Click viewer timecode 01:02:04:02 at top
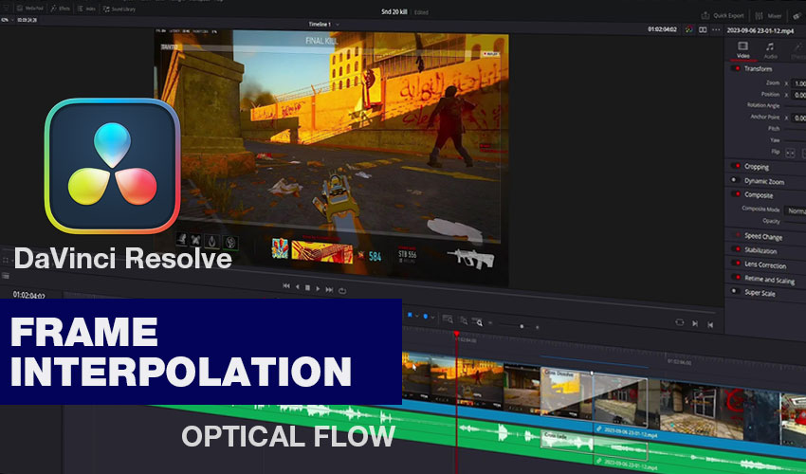Image resolution: width=806 pixels, height=474 pixels. click(x=663, y=29)
